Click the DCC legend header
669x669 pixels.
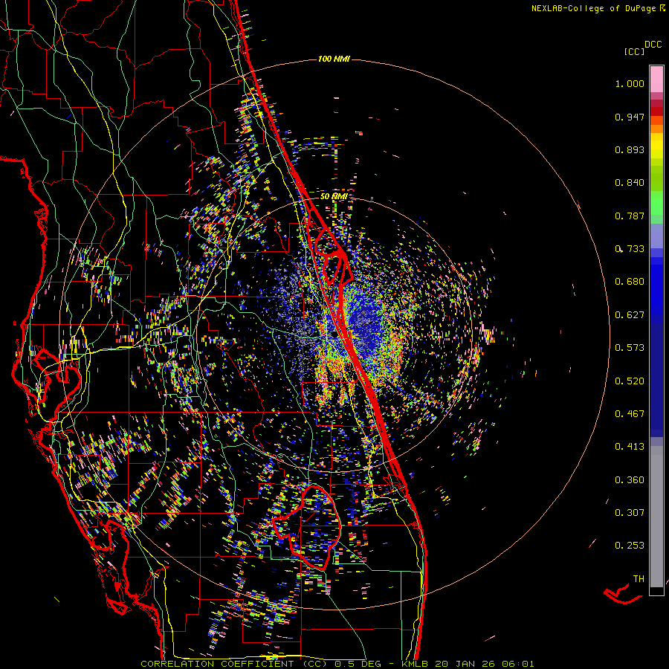(x=653, y=45)
